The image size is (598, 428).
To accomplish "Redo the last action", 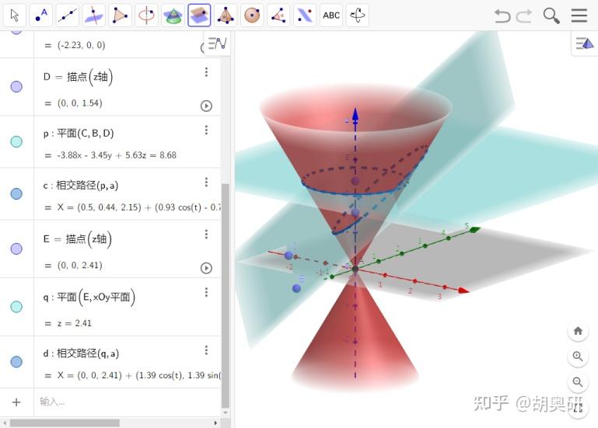I will (524, 16).
